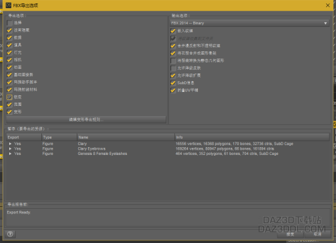The width and height of the screenshot is (336, 243).
Task: Uncheck allow degraded scaling option
Action: pos(173,76)
